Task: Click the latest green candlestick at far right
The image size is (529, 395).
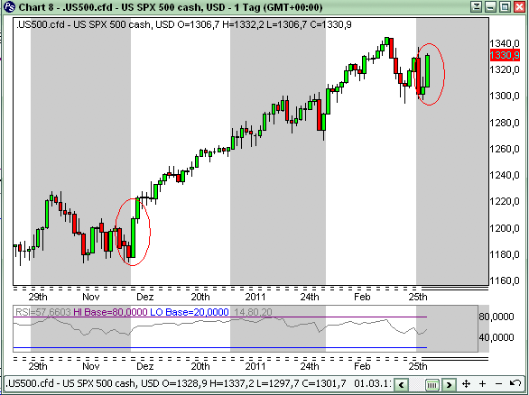Action: click(x=428, y=70)
